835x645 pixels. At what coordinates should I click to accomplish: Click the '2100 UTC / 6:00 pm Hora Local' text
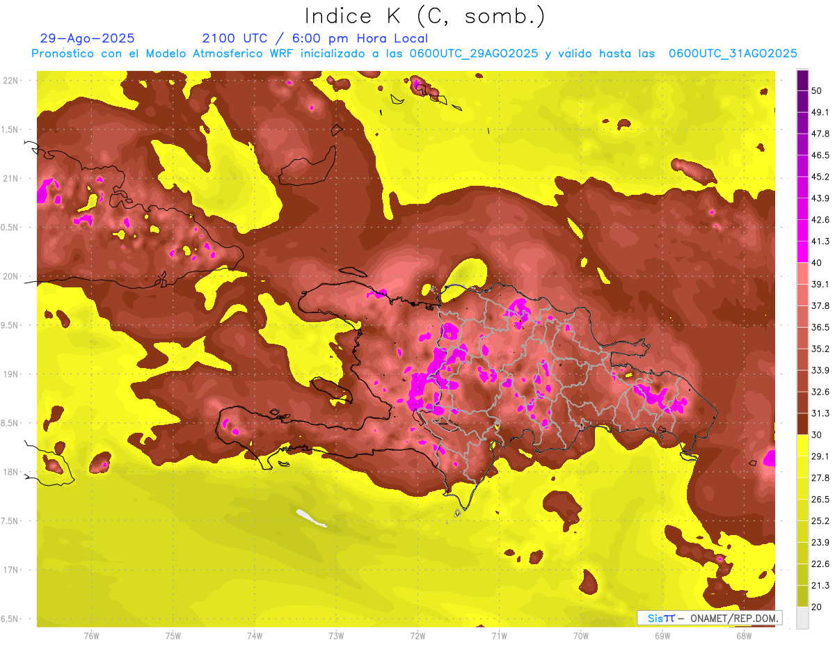(315, 38)
